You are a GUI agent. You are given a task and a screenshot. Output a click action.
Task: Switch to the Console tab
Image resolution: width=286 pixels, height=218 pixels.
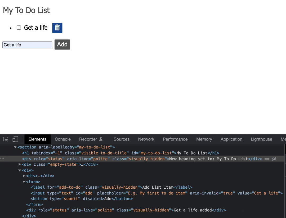(x=62, y=139)
